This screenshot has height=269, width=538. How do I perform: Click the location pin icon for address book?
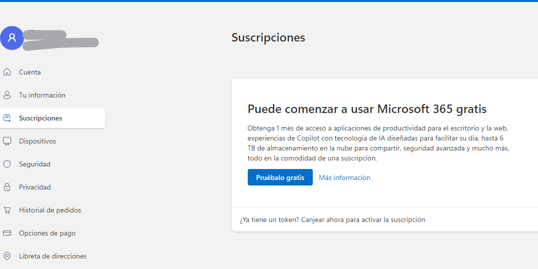pyautogui.click(x=7, y=256)
